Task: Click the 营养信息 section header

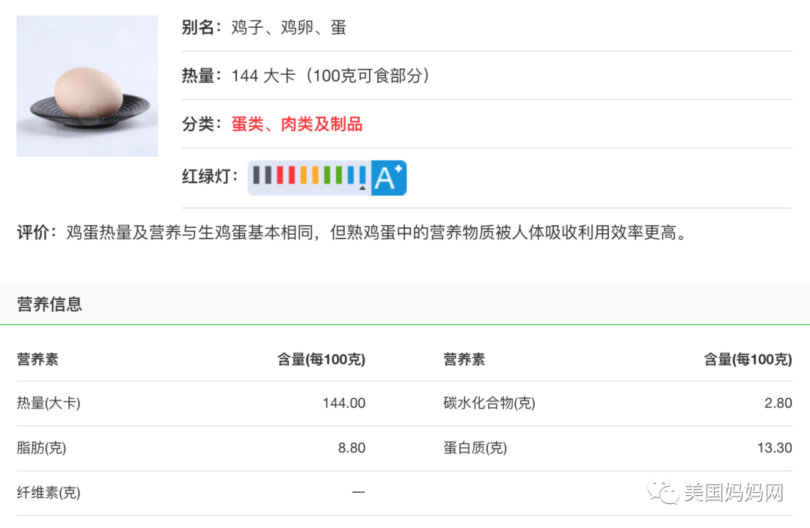Action: 49,304
